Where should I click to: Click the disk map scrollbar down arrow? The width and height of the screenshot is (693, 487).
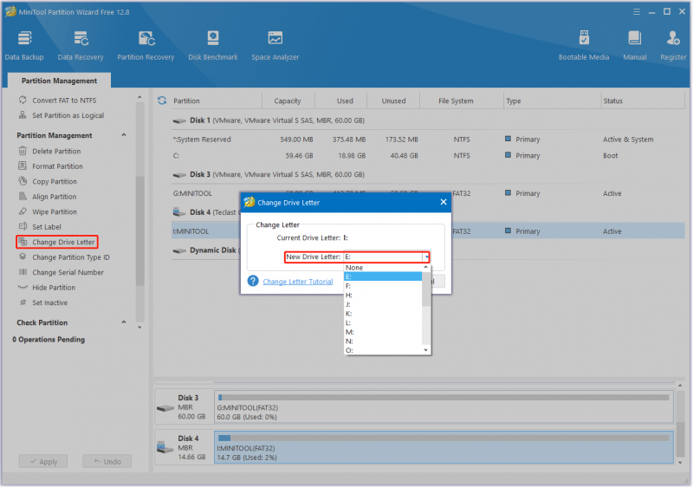(680, 462)
